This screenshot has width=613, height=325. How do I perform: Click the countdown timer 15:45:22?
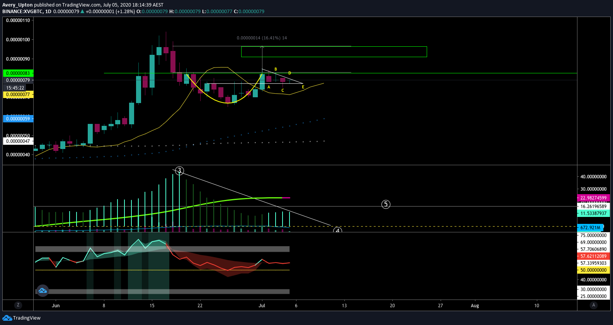click(x=15, y=88)
